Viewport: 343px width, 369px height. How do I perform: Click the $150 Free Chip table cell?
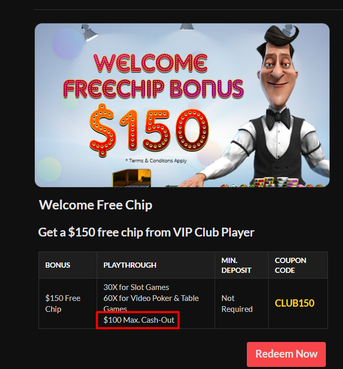(x=63, y=304)
